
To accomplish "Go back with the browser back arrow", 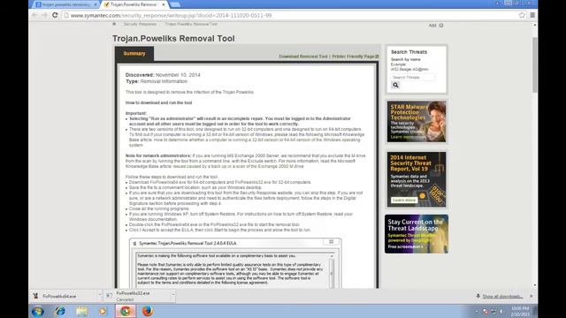I will pyautogui.click(x=34, y=15).
